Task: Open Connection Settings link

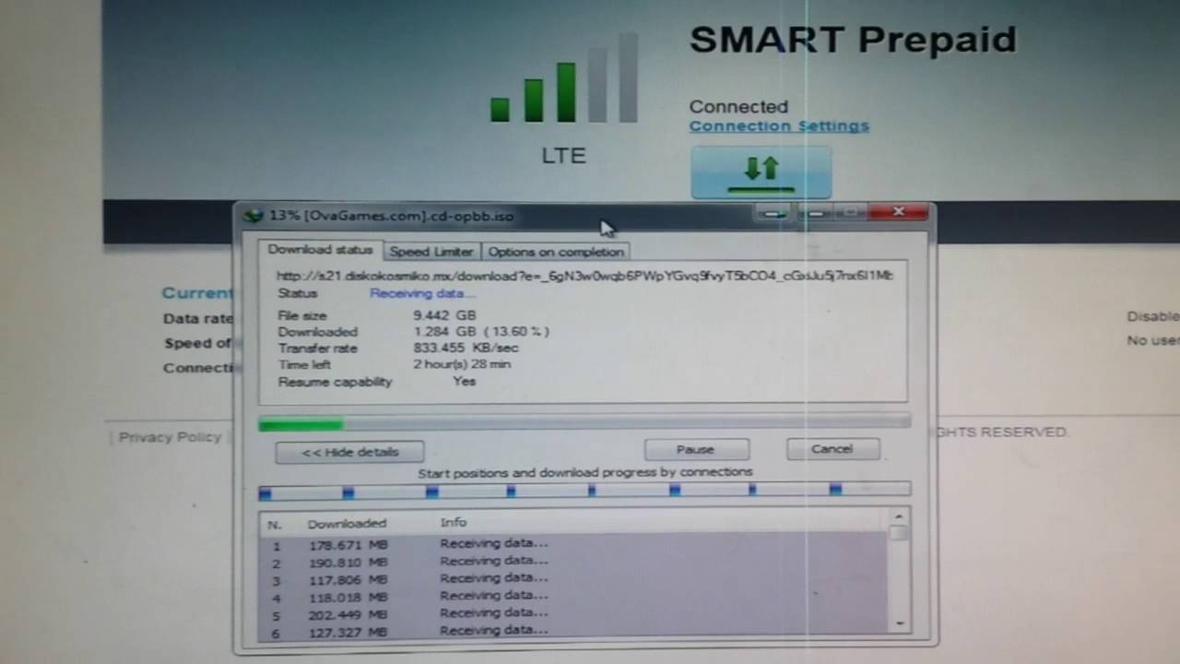Action: click(x=779, y=126)
